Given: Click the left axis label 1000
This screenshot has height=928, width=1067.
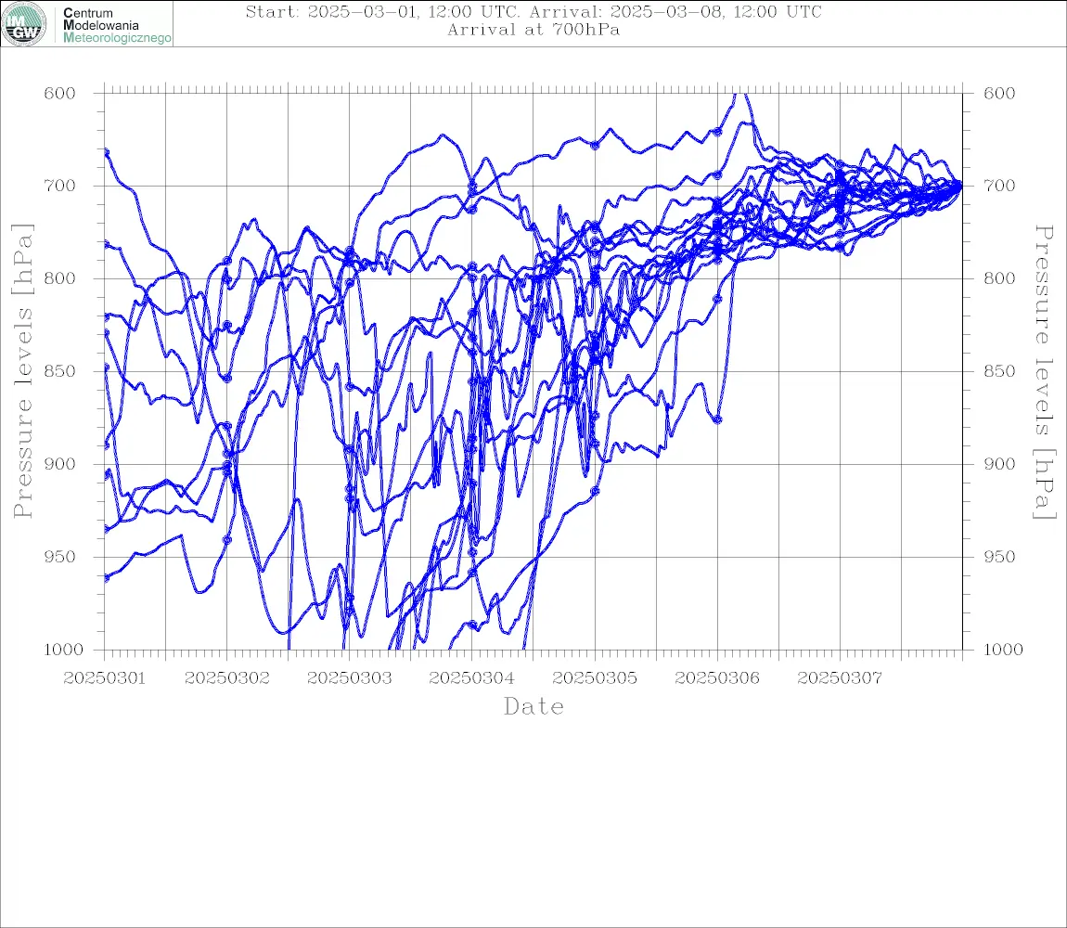Looking at the screenshot, I should pos(63,650).
